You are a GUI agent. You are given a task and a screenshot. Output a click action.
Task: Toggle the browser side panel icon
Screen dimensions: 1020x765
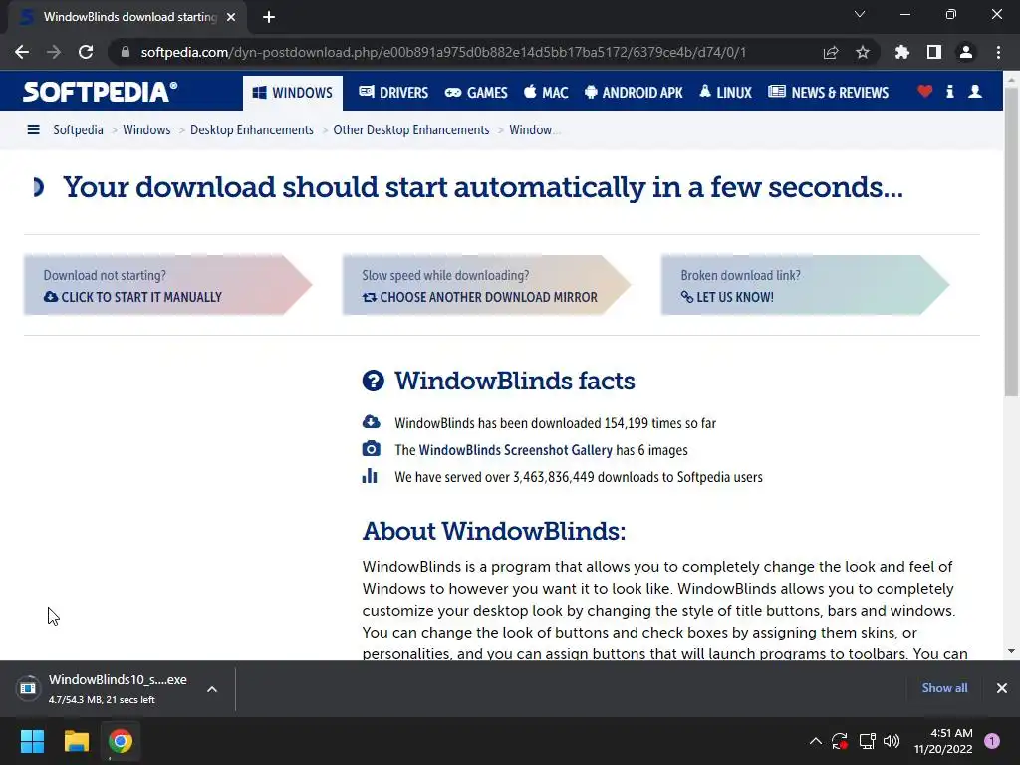coord(934,52)
